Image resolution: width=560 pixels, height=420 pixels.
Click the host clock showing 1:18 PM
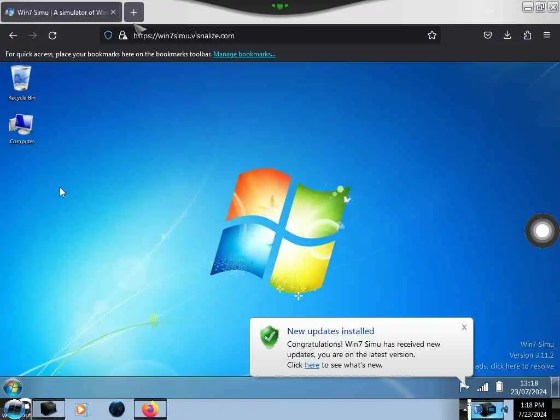532,410
